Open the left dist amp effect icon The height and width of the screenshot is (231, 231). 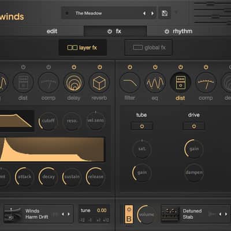[23, 83]
